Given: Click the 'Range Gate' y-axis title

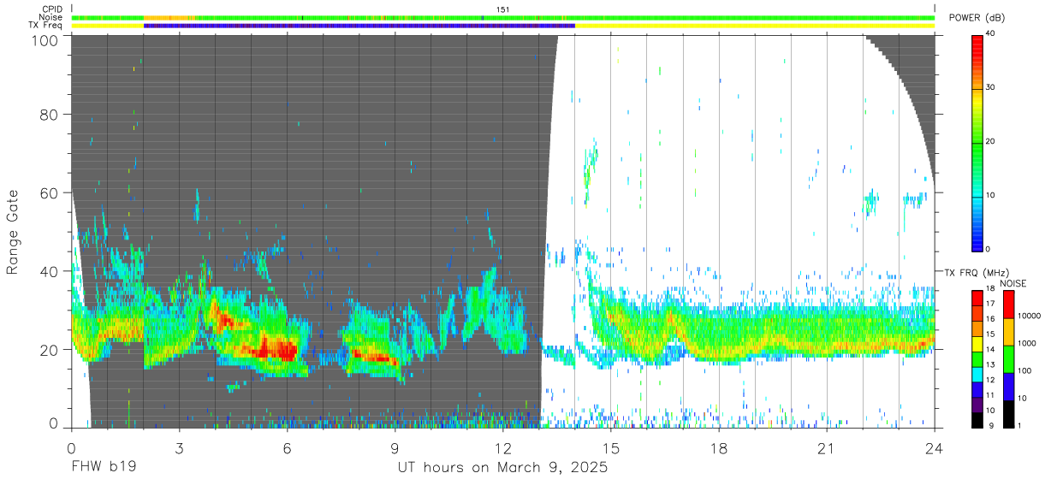Looking at the screenshot, I should tap(14, 234).
